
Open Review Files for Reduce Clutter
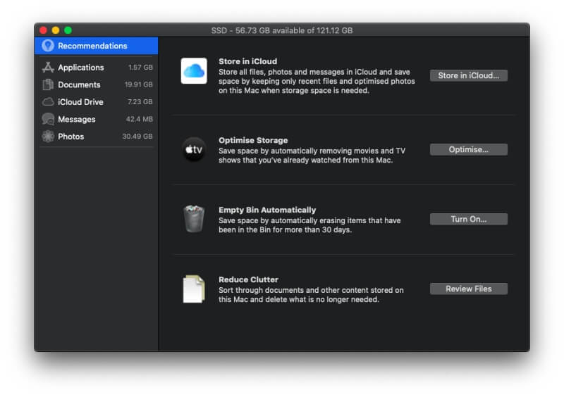468,289
